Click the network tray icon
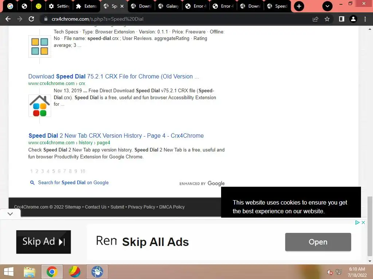 point(339,272)
